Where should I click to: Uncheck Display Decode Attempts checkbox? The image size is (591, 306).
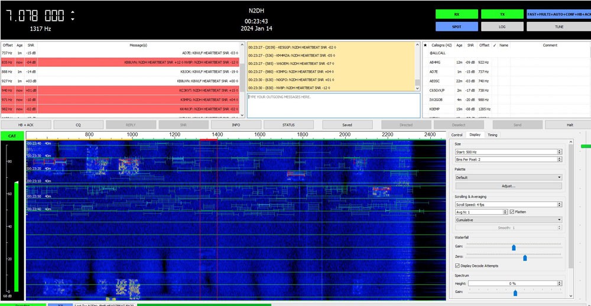(x=456, y=266)
